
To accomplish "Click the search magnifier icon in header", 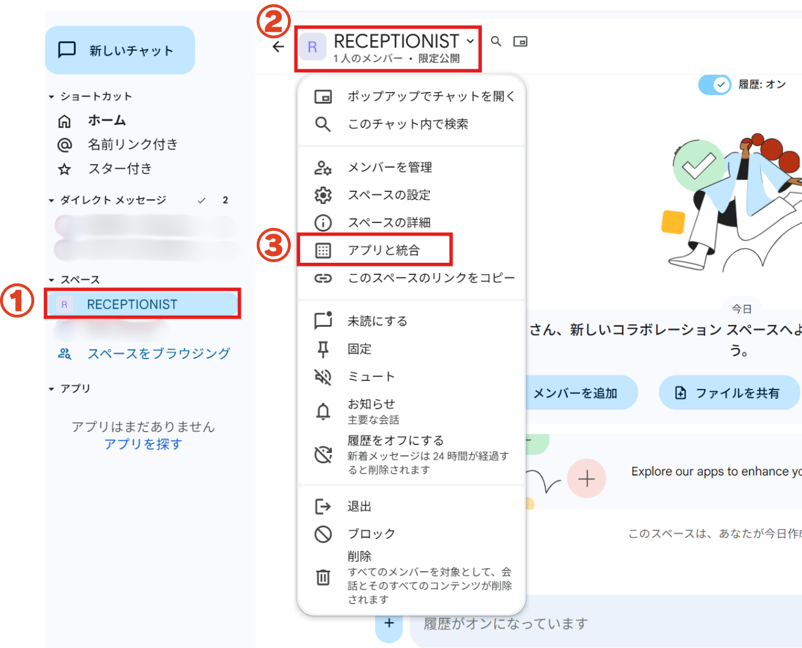I will [x=496, y=41].
